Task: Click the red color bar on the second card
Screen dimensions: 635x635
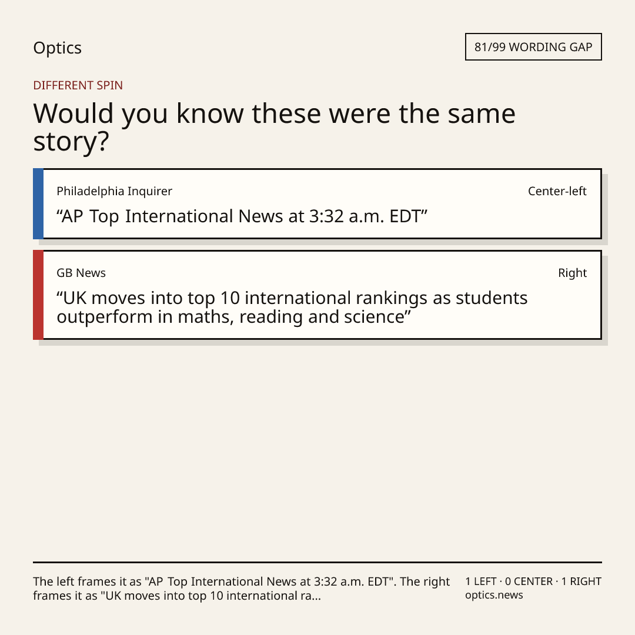Action: (x=38, y=295)
